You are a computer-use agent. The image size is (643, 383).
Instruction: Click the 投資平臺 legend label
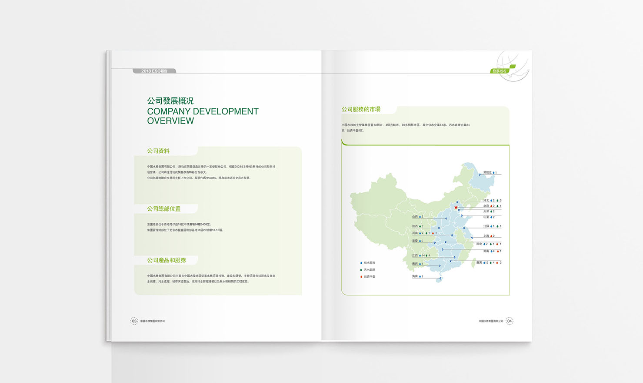pyautogui.click(x=370, y=277)
